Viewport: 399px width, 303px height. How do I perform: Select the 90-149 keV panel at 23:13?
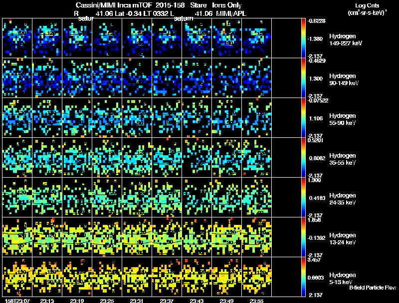(47, 78)
